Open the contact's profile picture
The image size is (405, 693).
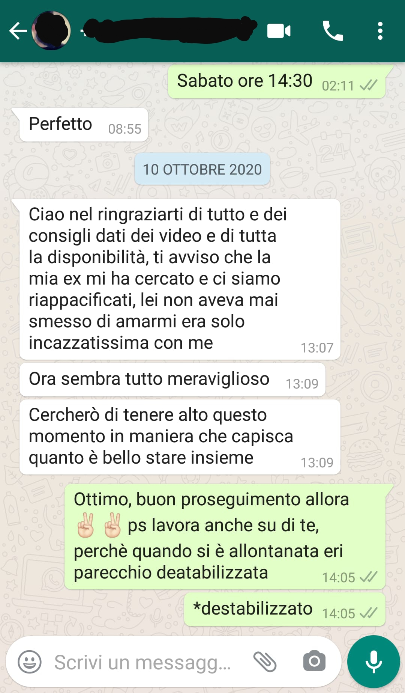pos(51,31)
